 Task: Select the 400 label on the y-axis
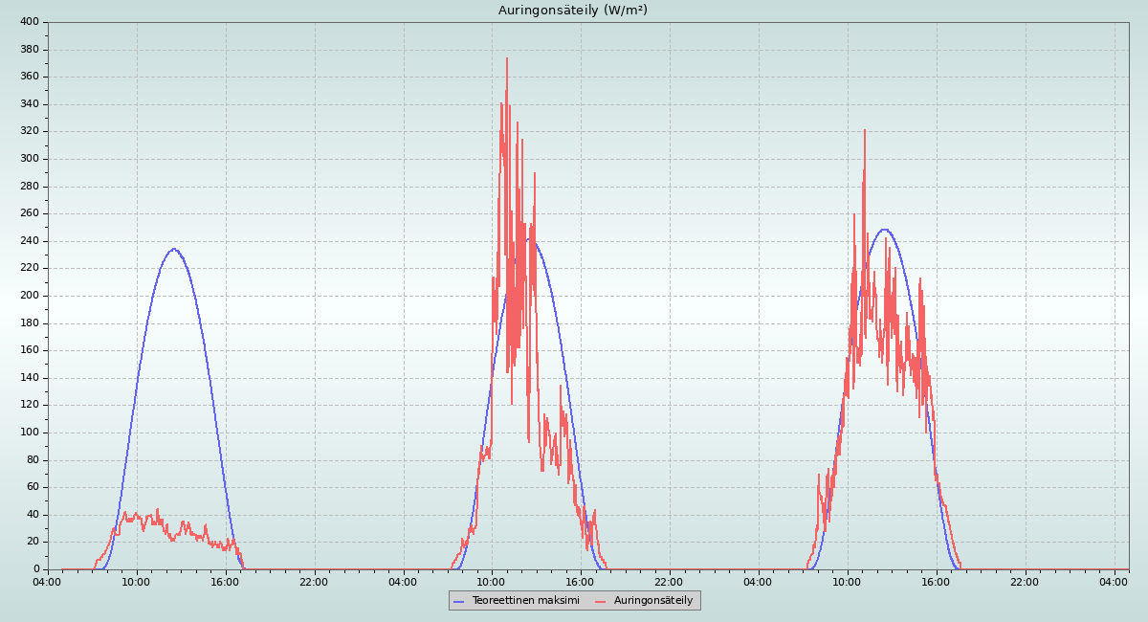coord(29,22)
